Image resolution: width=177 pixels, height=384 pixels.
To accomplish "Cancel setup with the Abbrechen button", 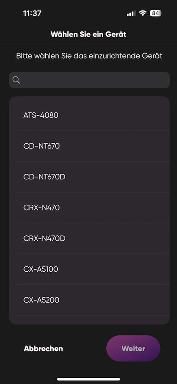I will [43, 349].
